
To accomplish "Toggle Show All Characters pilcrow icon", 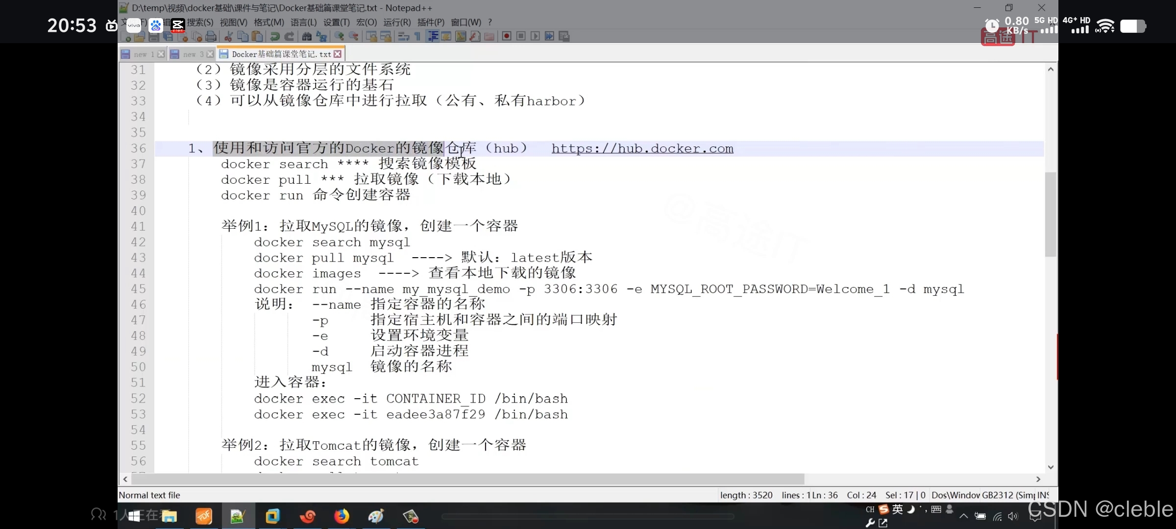I will coord(417,36).
